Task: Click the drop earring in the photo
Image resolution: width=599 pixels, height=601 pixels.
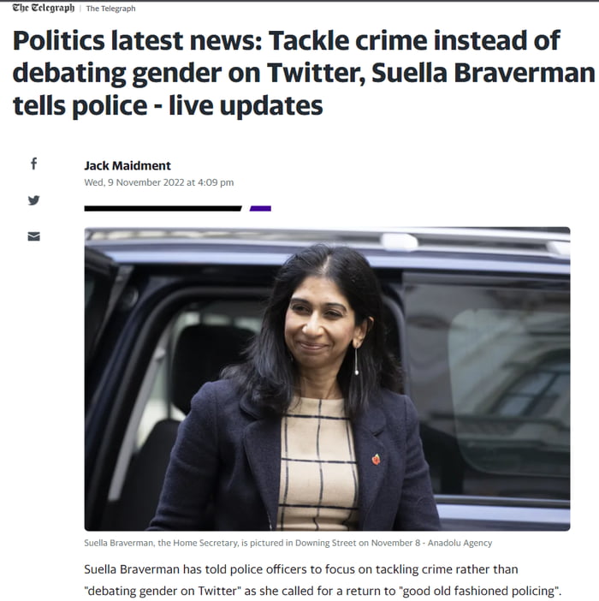Action: click(357, 360)
